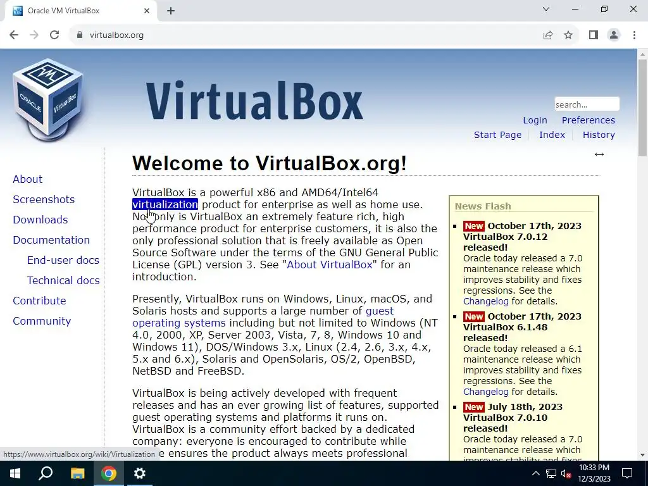This screenshot has width=648, height=486.
Task: Open Chrome three-dot menu
Action: (634, 35)
